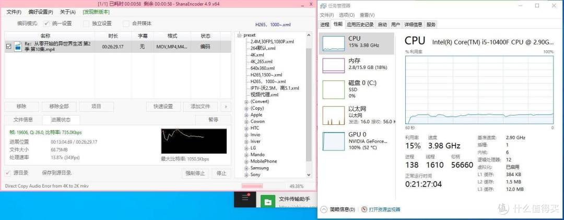
Task: Enable the 独立设置 checkbox
Action: [86, 24]
